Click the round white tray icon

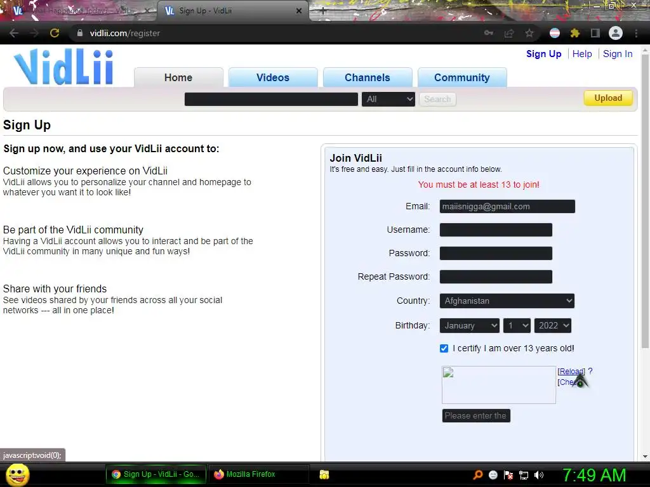pyautogui.click(x=493, y=475)
